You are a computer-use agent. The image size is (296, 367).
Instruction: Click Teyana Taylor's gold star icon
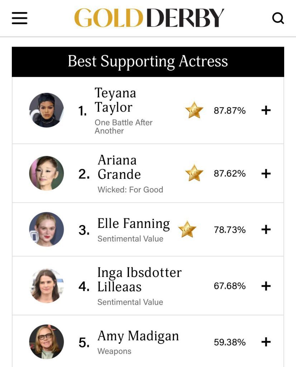tap(194, 110)
